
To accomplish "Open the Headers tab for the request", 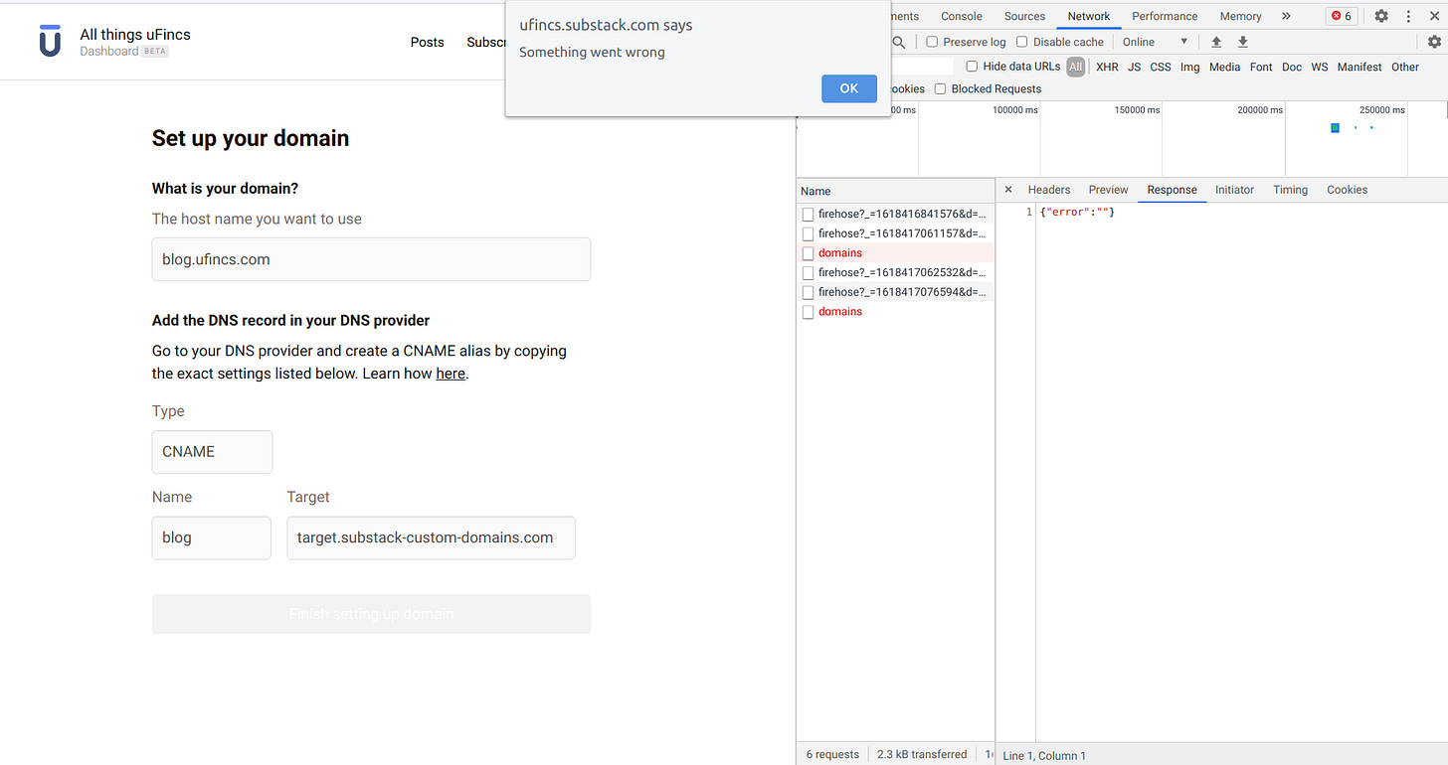I will [1048, 189].
